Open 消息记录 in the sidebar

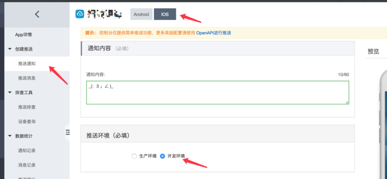click(x=27, y=165)
